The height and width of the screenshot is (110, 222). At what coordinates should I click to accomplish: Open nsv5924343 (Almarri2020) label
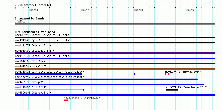[x=82, y=98]
